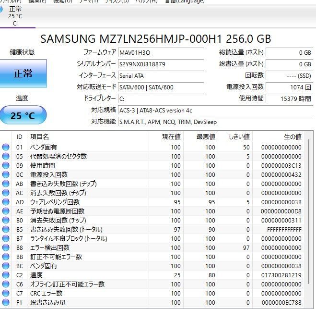This screenshot has width=316, height=309.
Task: Select the オフライン訂正不可能エラー数 row name
Action: point(67,284)
